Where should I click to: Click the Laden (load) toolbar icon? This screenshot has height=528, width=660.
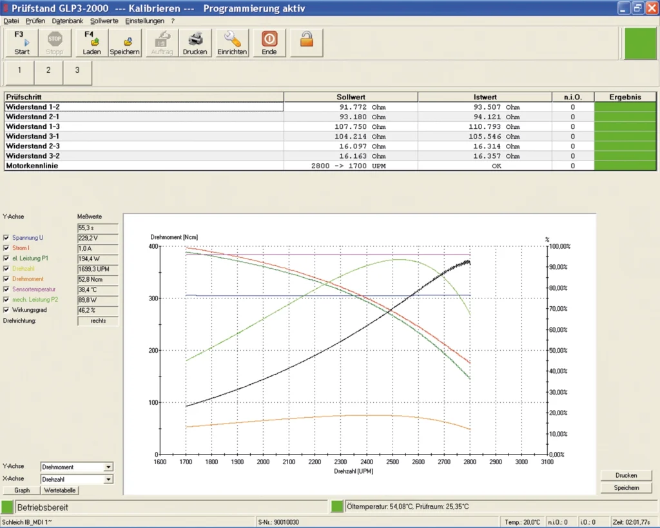[x=92, y=43]
